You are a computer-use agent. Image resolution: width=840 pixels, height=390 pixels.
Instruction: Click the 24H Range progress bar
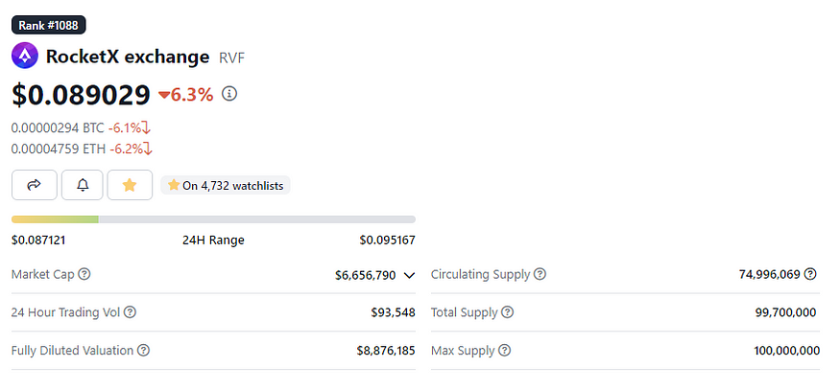point(213,219)
